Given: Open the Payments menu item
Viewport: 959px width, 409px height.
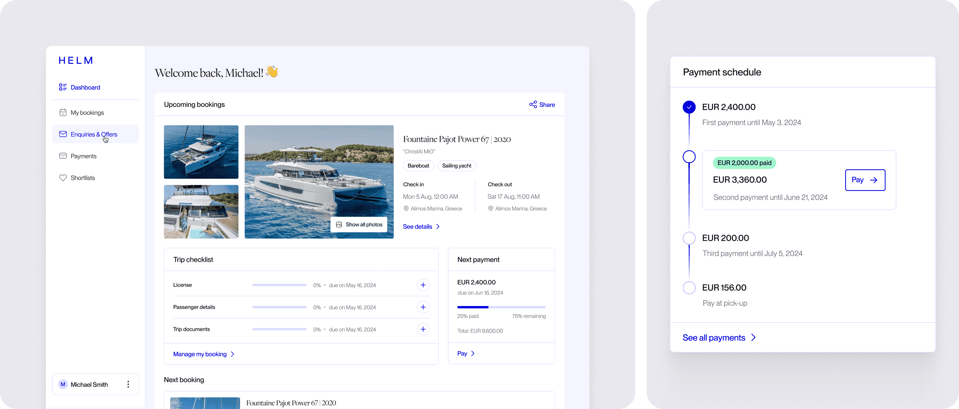Looking at the screenshot, I should pyautogui.click(x=83, y=156).
